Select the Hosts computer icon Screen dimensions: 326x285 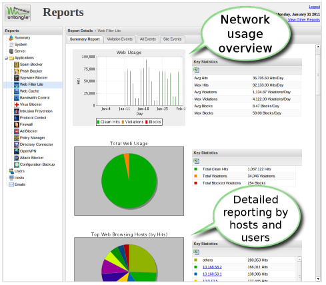pyautogui.click(x=11, y=178)
